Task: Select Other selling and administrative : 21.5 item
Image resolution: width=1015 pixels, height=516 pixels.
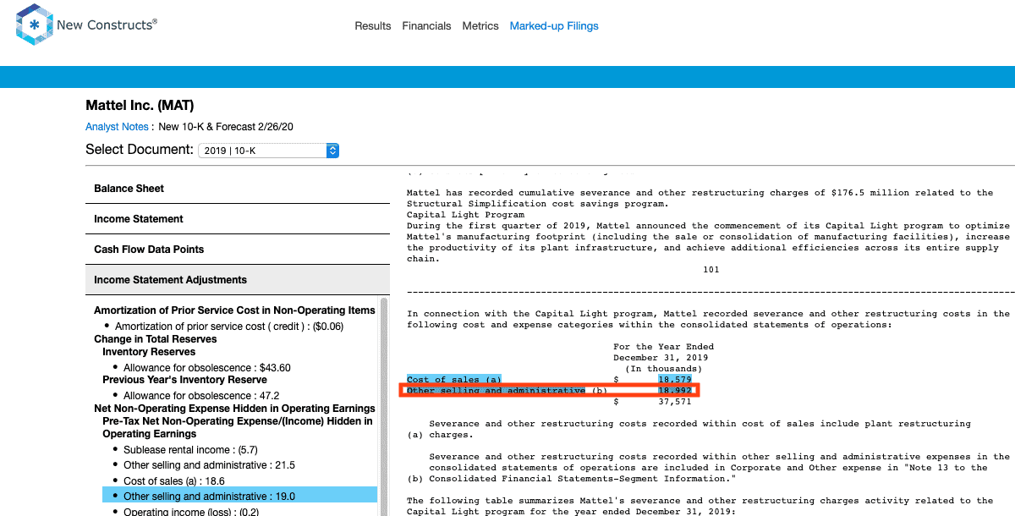Action: (x=209, y=465)
